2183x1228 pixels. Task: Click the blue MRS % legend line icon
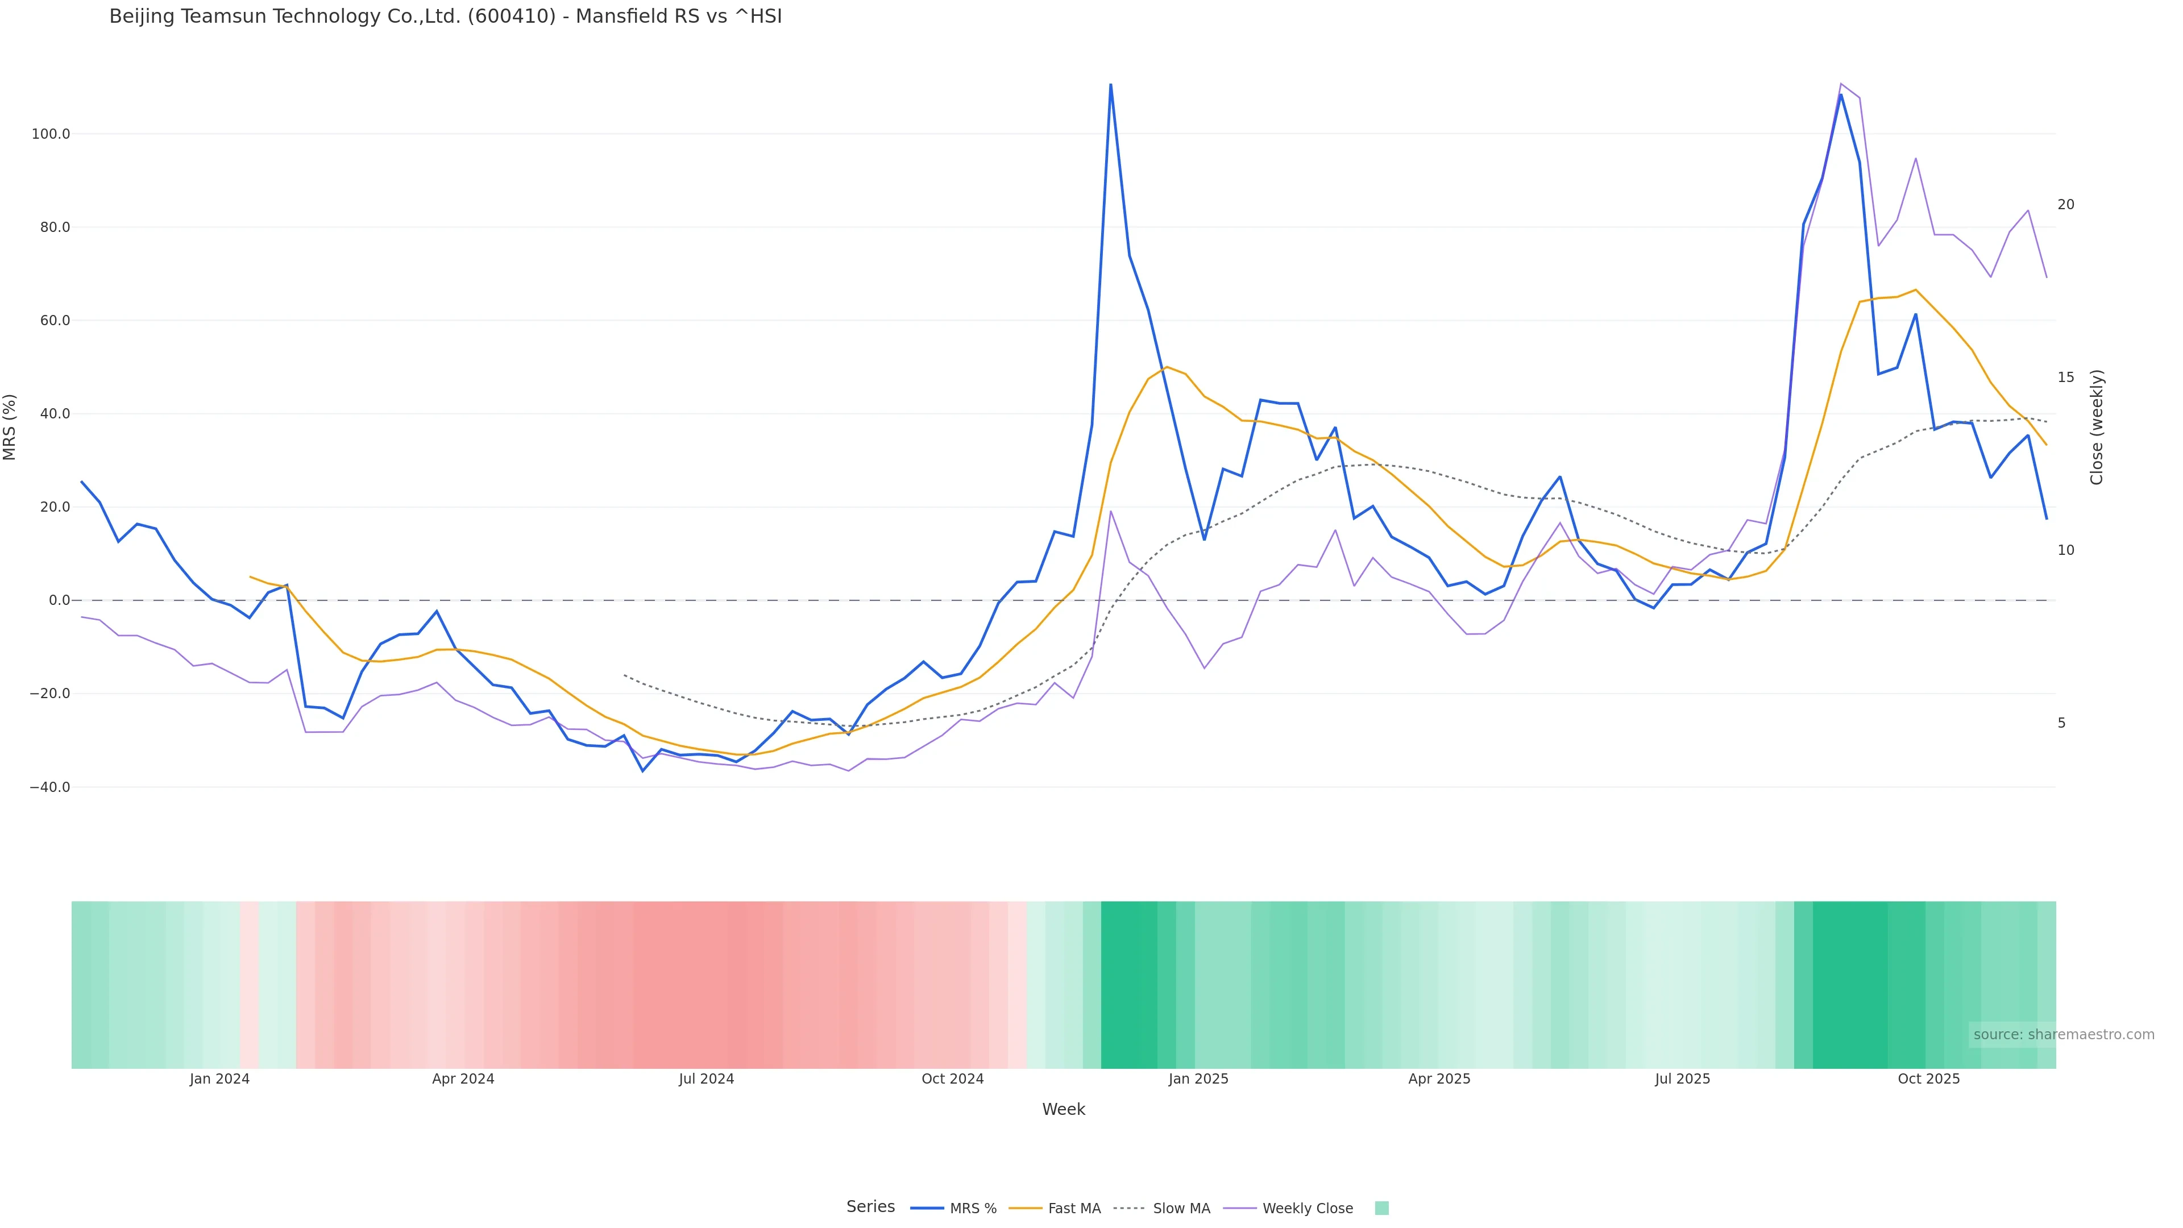pos(927,1209)
